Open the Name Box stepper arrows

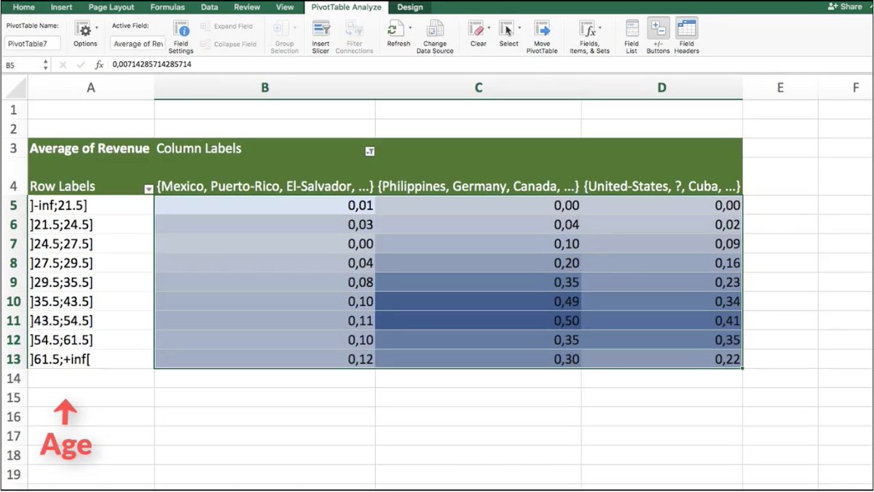click(46, 65)
